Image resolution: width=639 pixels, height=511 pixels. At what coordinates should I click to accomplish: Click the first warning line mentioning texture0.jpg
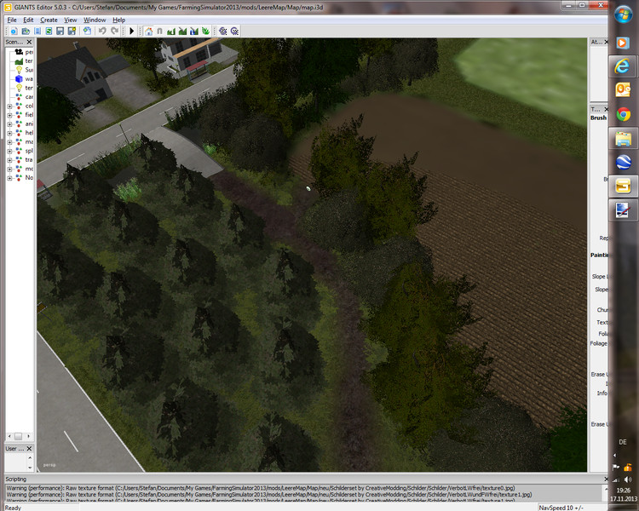click(x=261, y=488)
